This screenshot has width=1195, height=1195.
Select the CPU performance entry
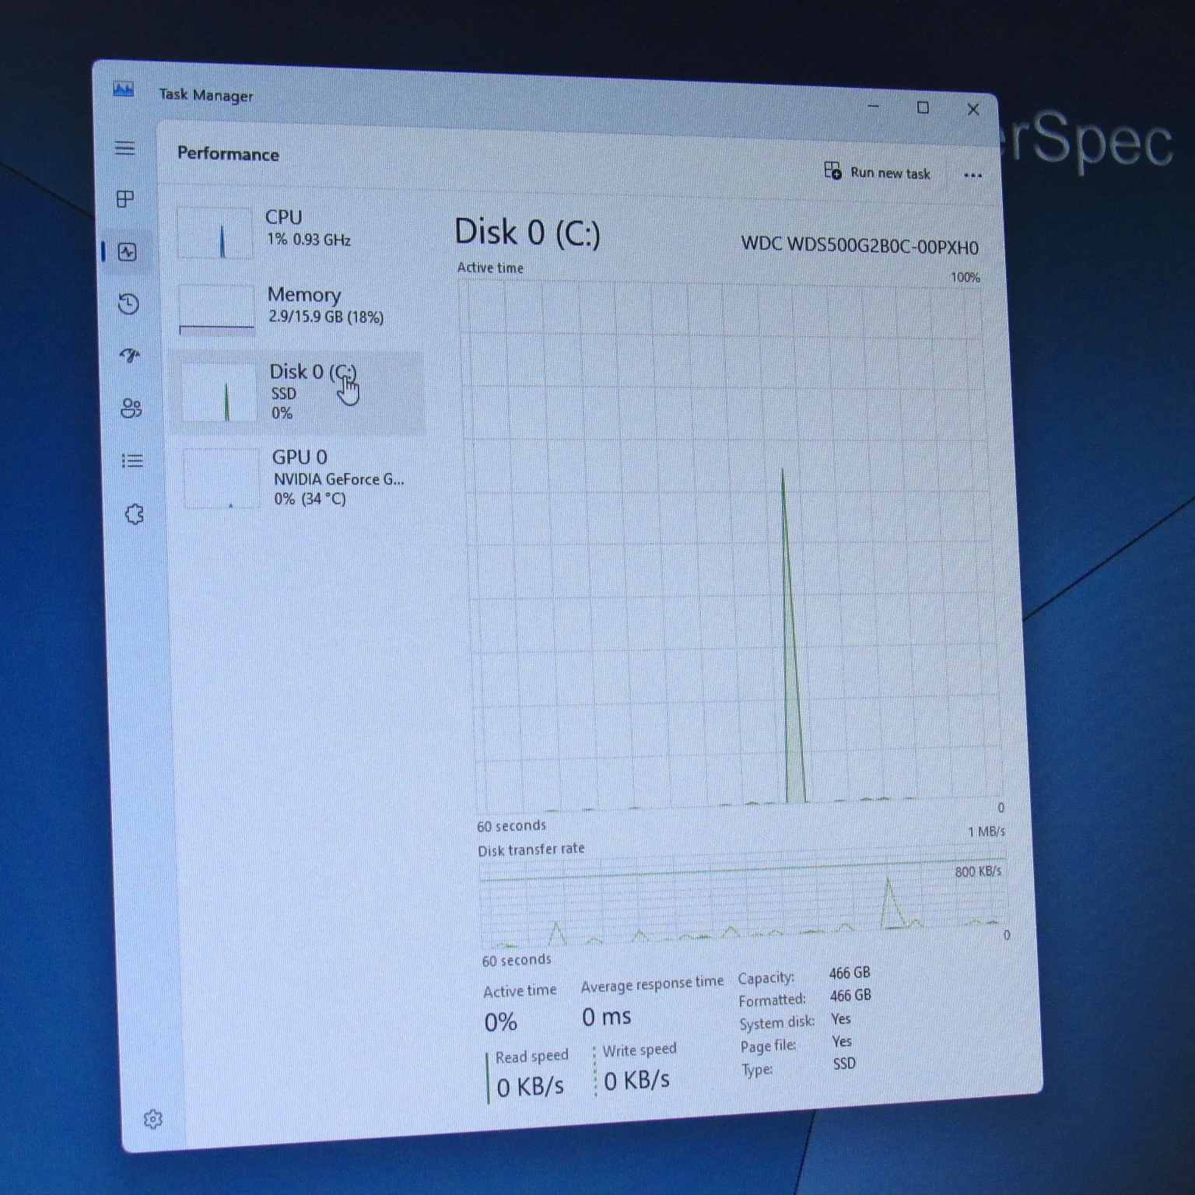(300, 229)
